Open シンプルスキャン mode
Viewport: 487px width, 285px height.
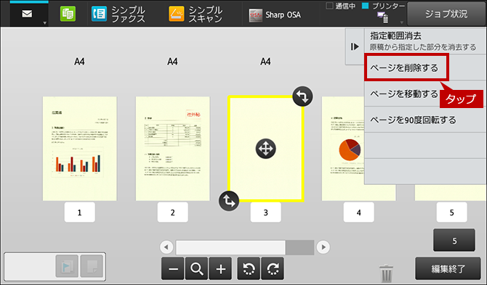pyautogui.click(x=196, y=15)
